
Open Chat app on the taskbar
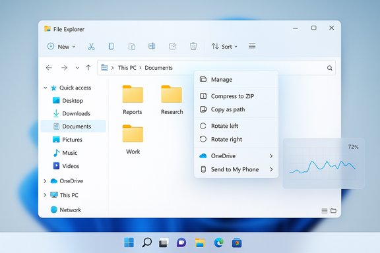pyautogui.click(x=181, y=242)
